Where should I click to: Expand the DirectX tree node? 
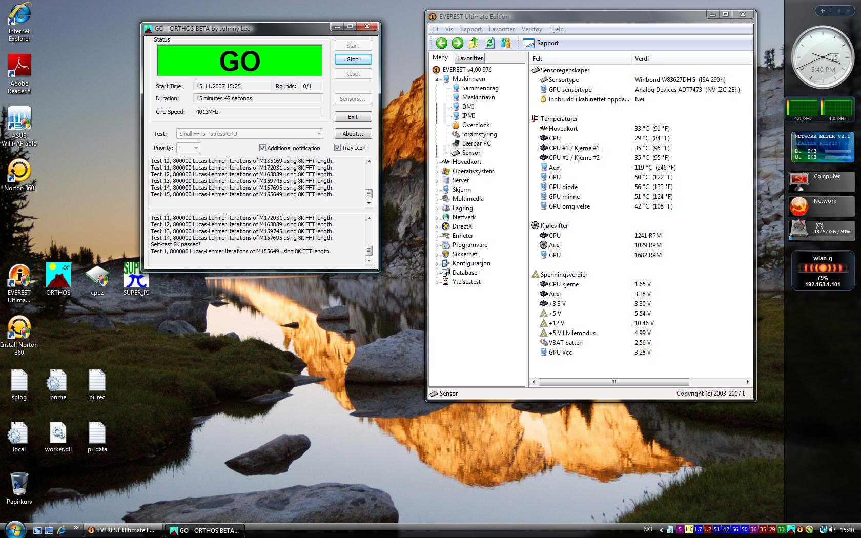[437, 227]
